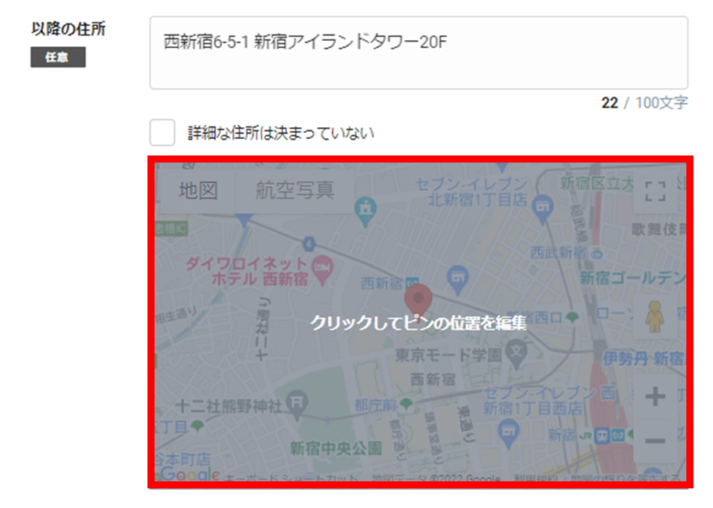
Task: Click 新宿中央公園 park label
Action: (x=336, y=448)
